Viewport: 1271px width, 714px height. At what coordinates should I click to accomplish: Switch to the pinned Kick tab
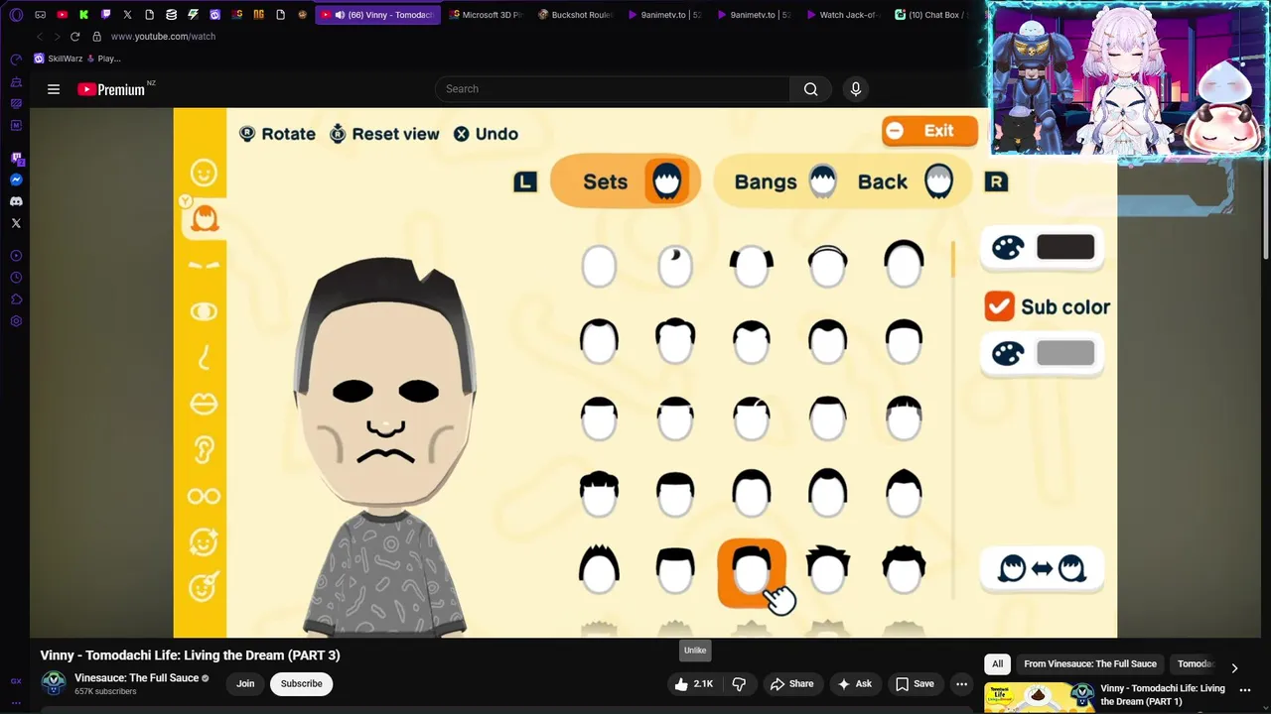[x=83, y=15]
